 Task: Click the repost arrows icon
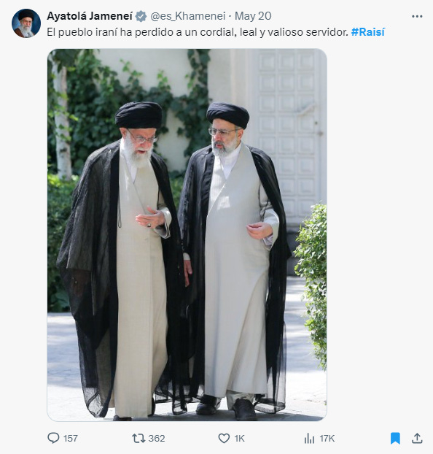[139, 439]
